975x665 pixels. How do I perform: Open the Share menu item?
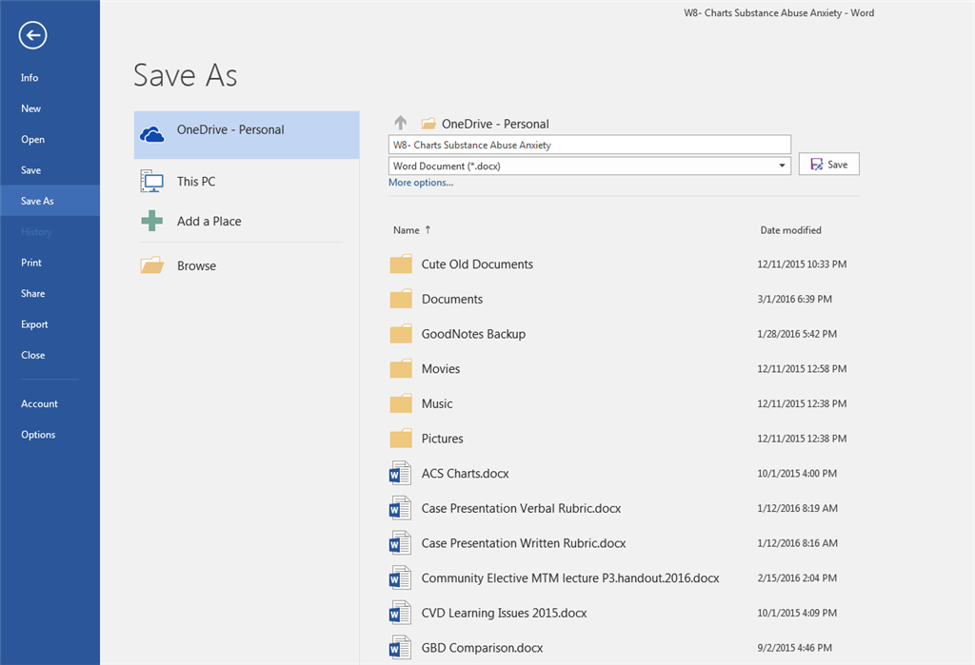click(x=50, y=293)
